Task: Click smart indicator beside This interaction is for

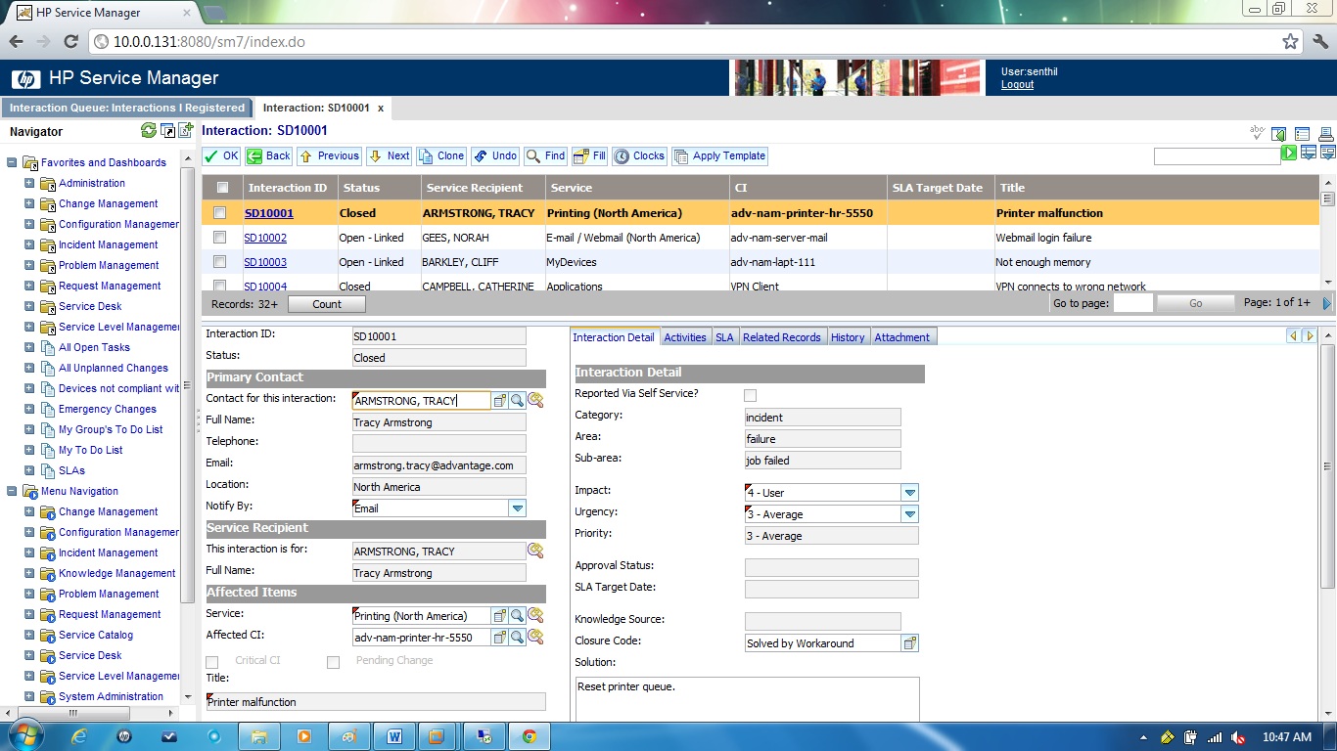Action: pos(535,551)
